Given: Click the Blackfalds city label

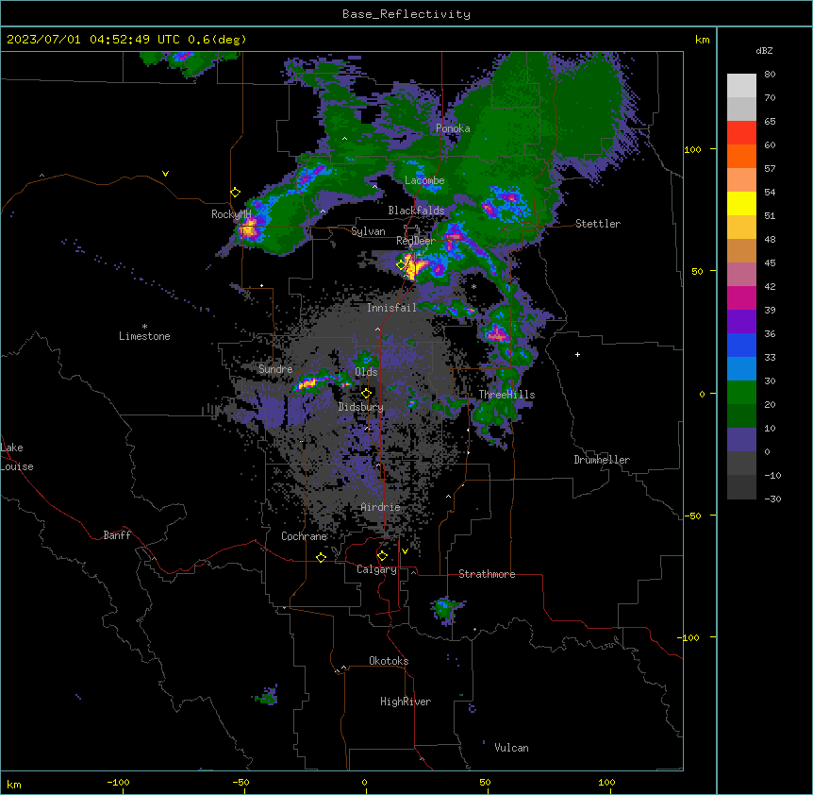Looking at the screenshot, I should 416,211.
